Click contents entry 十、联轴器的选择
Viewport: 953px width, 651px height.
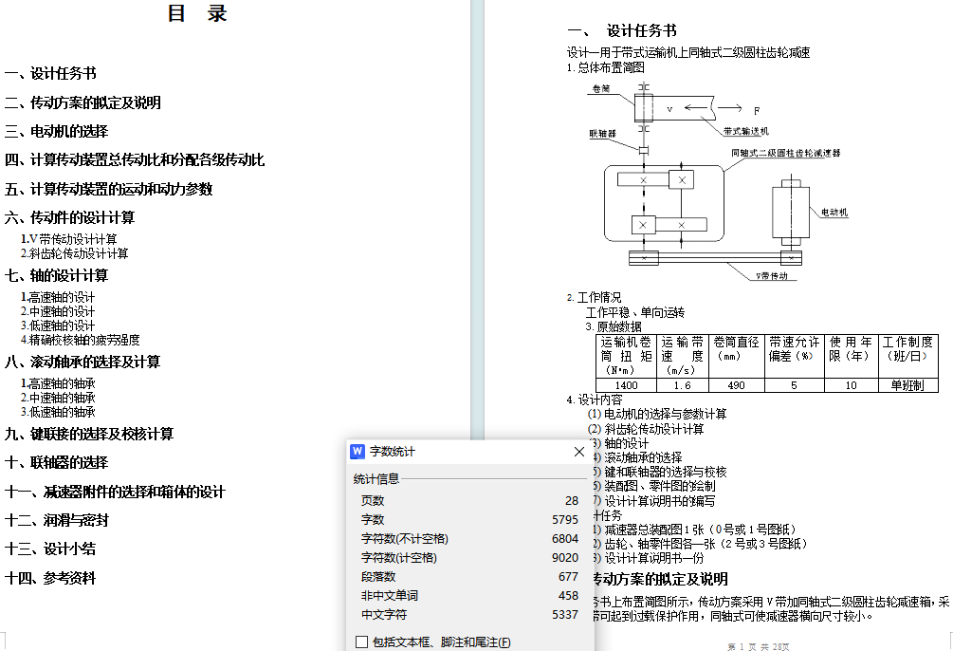pos(56,462)
